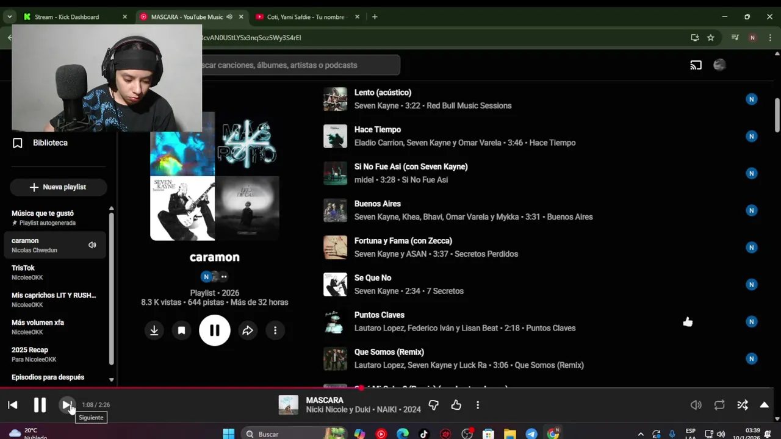Open 2025 Recap playlist
781x439 pixels.
(x=55, y=354)
